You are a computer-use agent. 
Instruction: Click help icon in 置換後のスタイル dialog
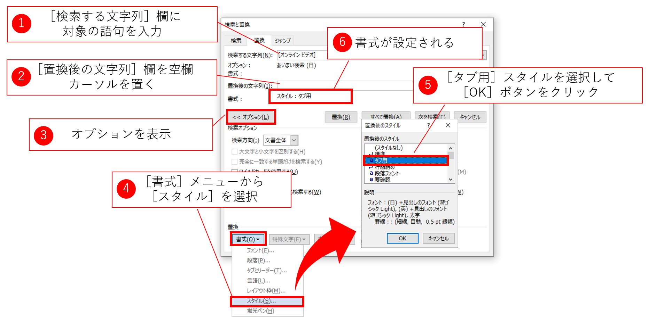[428, 125]
